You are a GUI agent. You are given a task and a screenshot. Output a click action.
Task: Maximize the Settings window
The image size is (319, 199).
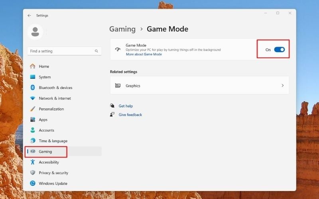(x=278, y=13)
